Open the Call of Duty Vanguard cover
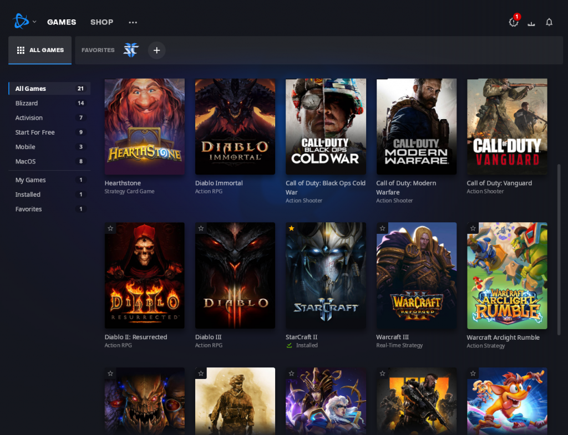Image resolution: width=568 pixels, height=435 pixels. (507, 127)
